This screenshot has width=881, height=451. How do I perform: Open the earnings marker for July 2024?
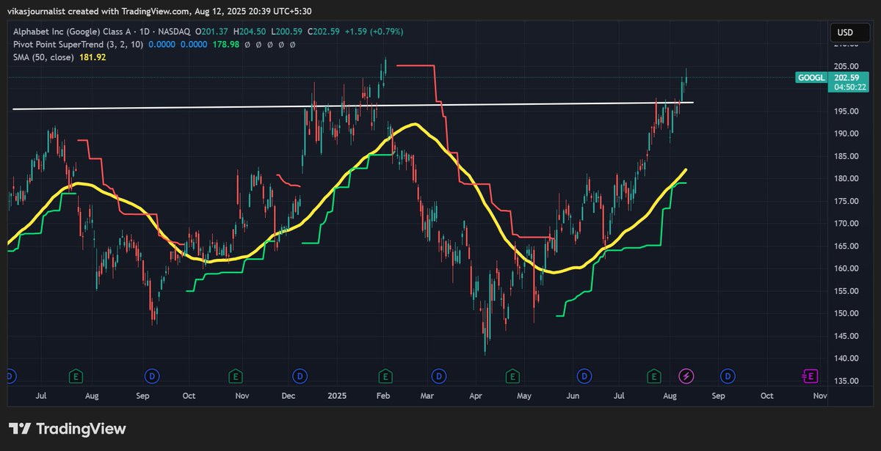[x=75, y=376]
